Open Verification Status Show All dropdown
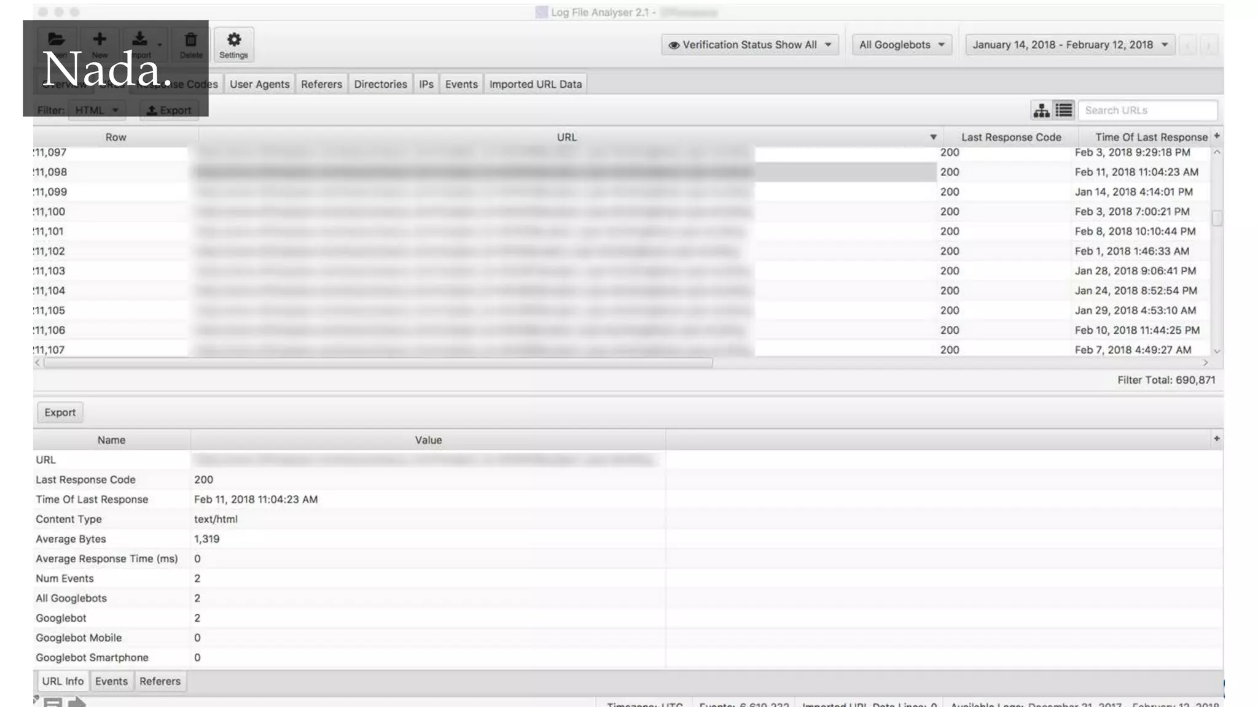The image size is (1258, 707). (x=750, y=45)
